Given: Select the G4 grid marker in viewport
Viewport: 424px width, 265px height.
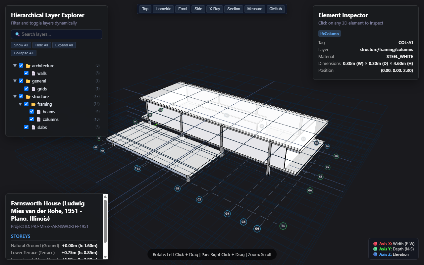Looking at the screenshot, I should click(x=227, y=214).
